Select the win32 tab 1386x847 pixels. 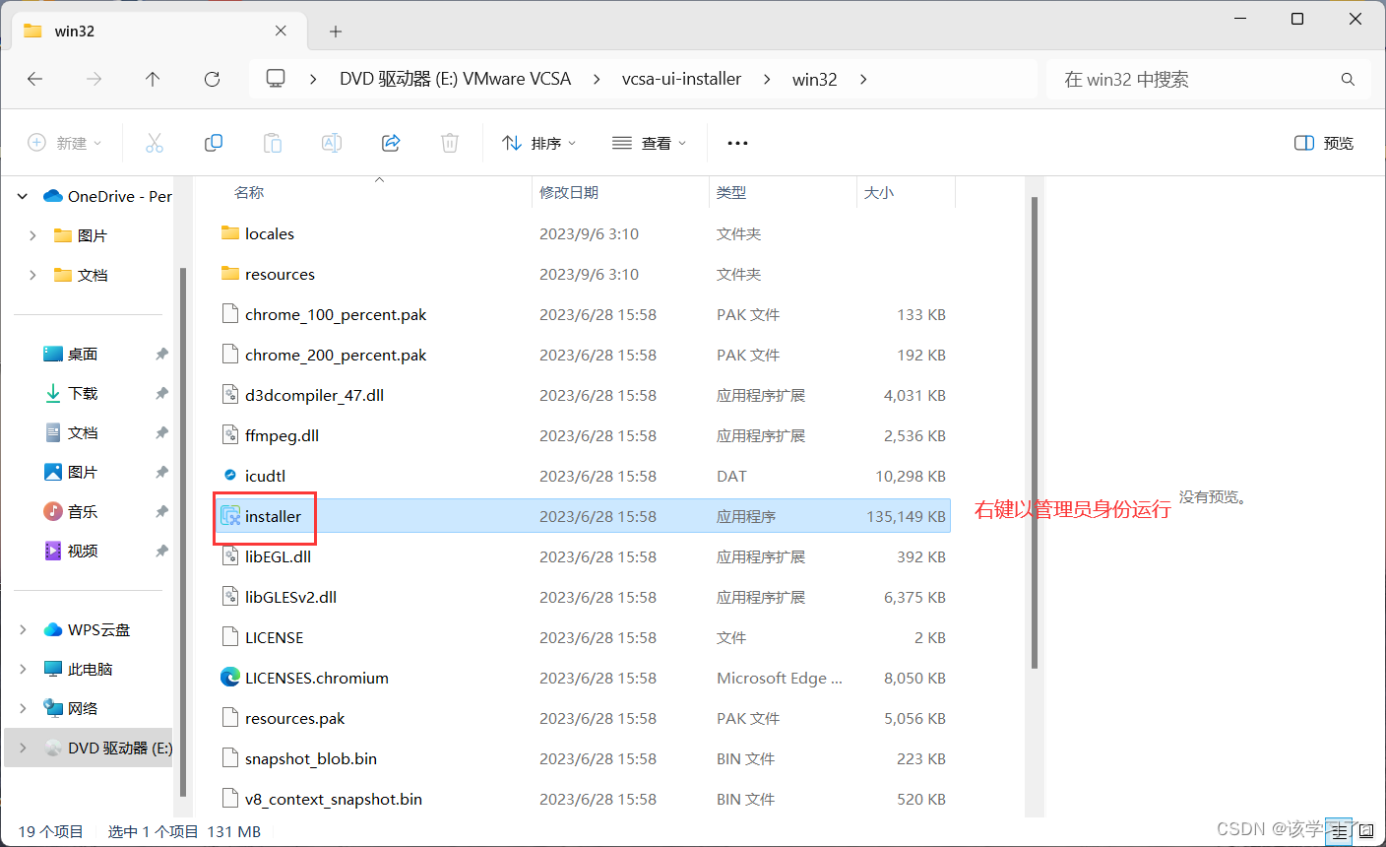(x=157, y=31)
